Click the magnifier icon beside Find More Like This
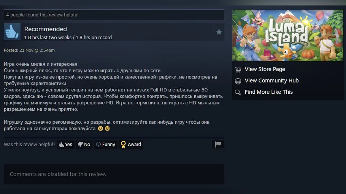The width and height of the screenshot is (346, 194). point(238,92)
